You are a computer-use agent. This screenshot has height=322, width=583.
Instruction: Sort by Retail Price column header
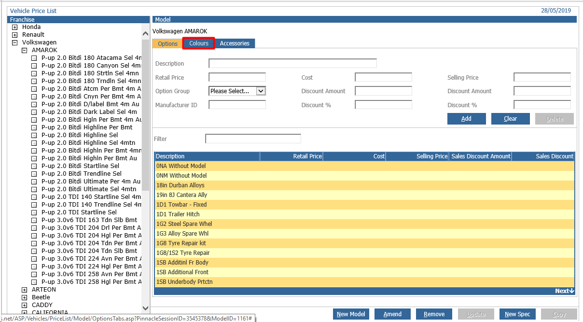click(x=291, y=156)
